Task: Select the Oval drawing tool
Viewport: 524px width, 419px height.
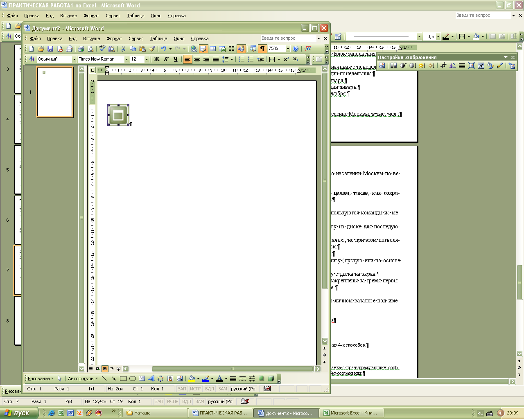Action: tap(133, 378)
